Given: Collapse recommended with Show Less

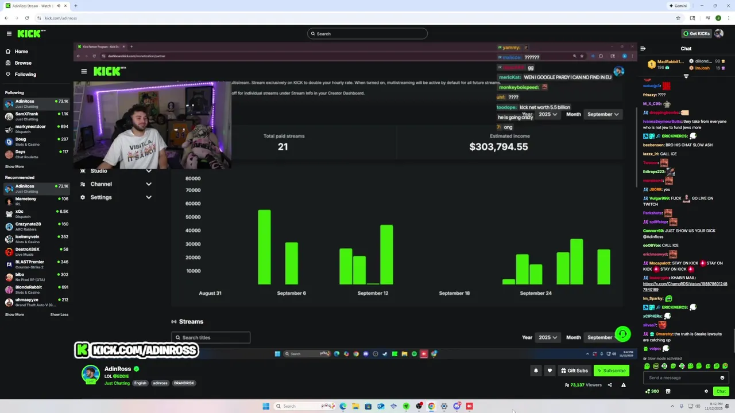Looking at the screenshot, I should (59, 315).
